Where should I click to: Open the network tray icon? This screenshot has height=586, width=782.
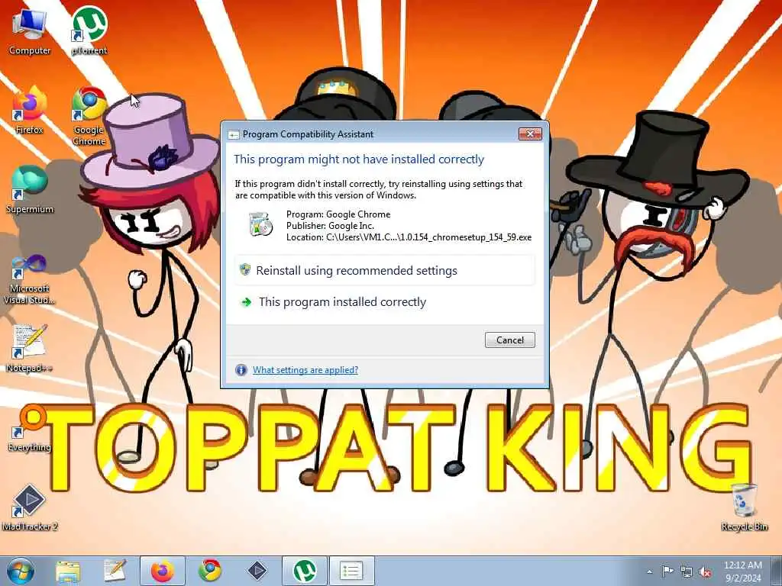(687, 572)
